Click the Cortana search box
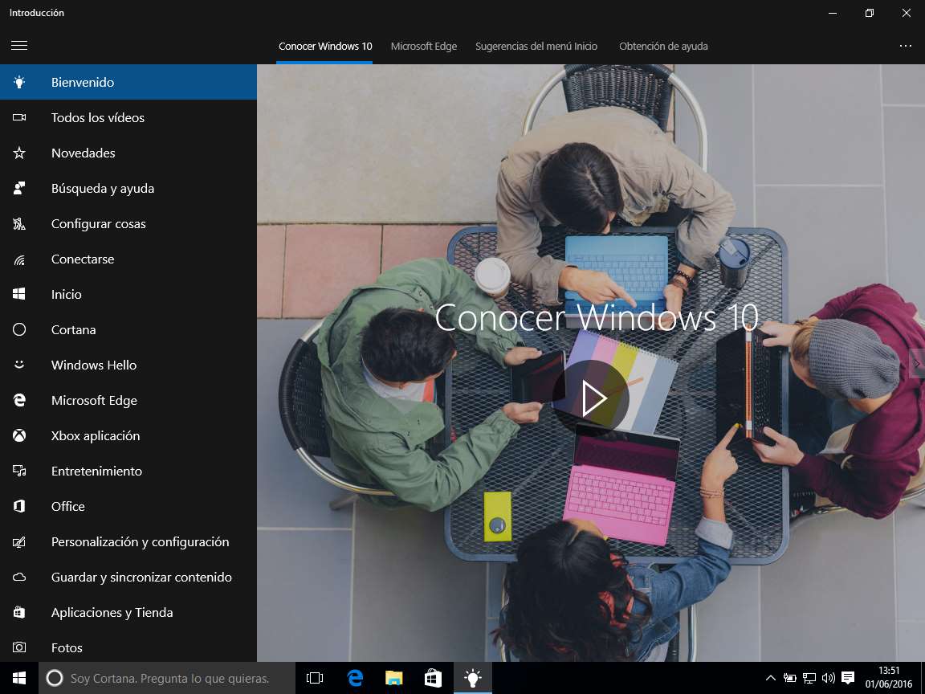925x694 pixels. [x=167, y=678]
